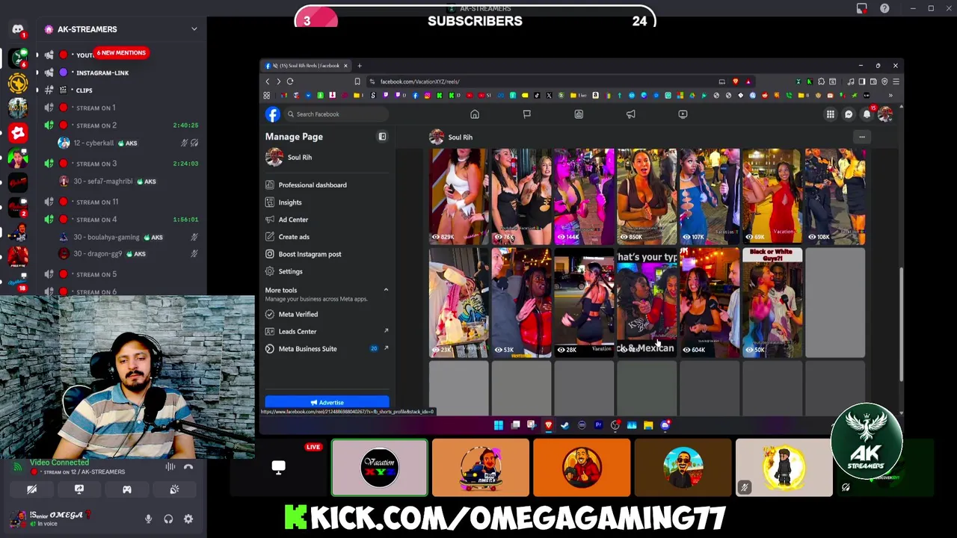Image resolution: width=957 pixels, height=538 pixels.
Task: Open Facebook ads megaphone icon
Action: click(x=630, y=114)
